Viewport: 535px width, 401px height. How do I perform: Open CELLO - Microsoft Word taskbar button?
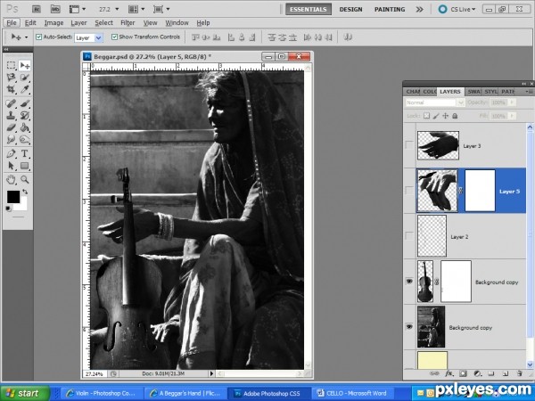(352, 393)
